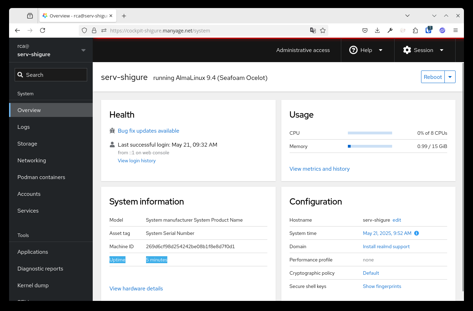The image size is (473, 311).
Task: Expand the Reboot options caret
Action: (x=450, y=77)
